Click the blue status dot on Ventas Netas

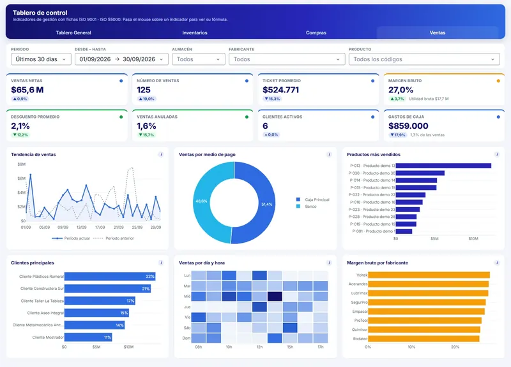(121, 81)
